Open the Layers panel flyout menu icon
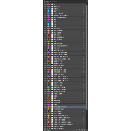This screenshot has width=131, height=131. coord(87,2)
